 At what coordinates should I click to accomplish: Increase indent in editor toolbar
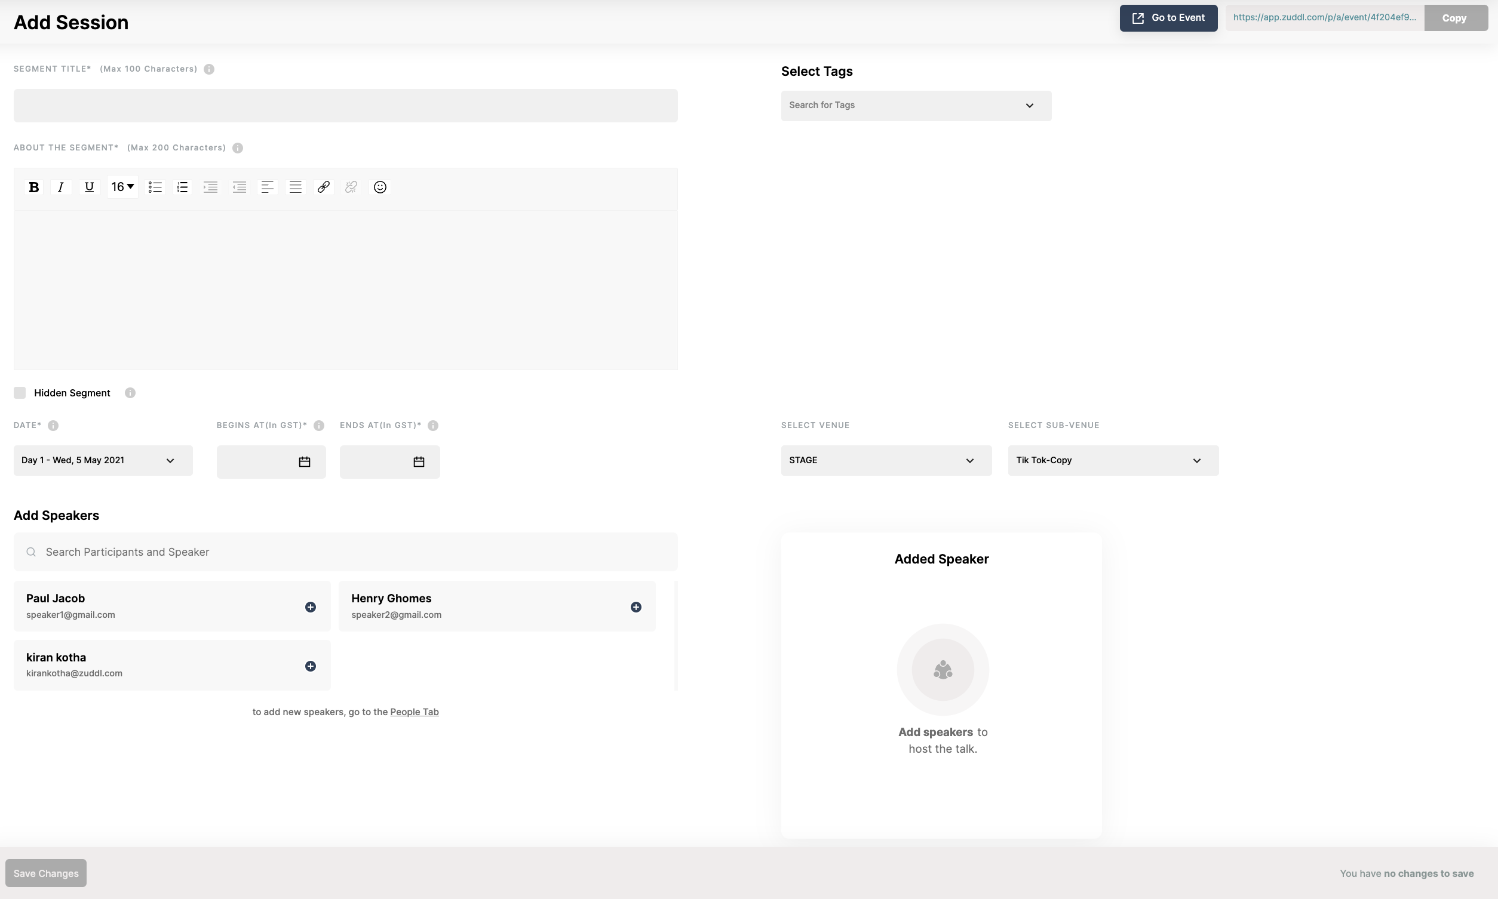(x=210, y=187)
